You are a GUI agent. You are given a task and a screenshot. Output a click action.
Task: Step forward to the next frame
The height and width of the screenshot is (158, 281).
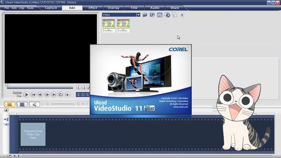click(47, 94)
